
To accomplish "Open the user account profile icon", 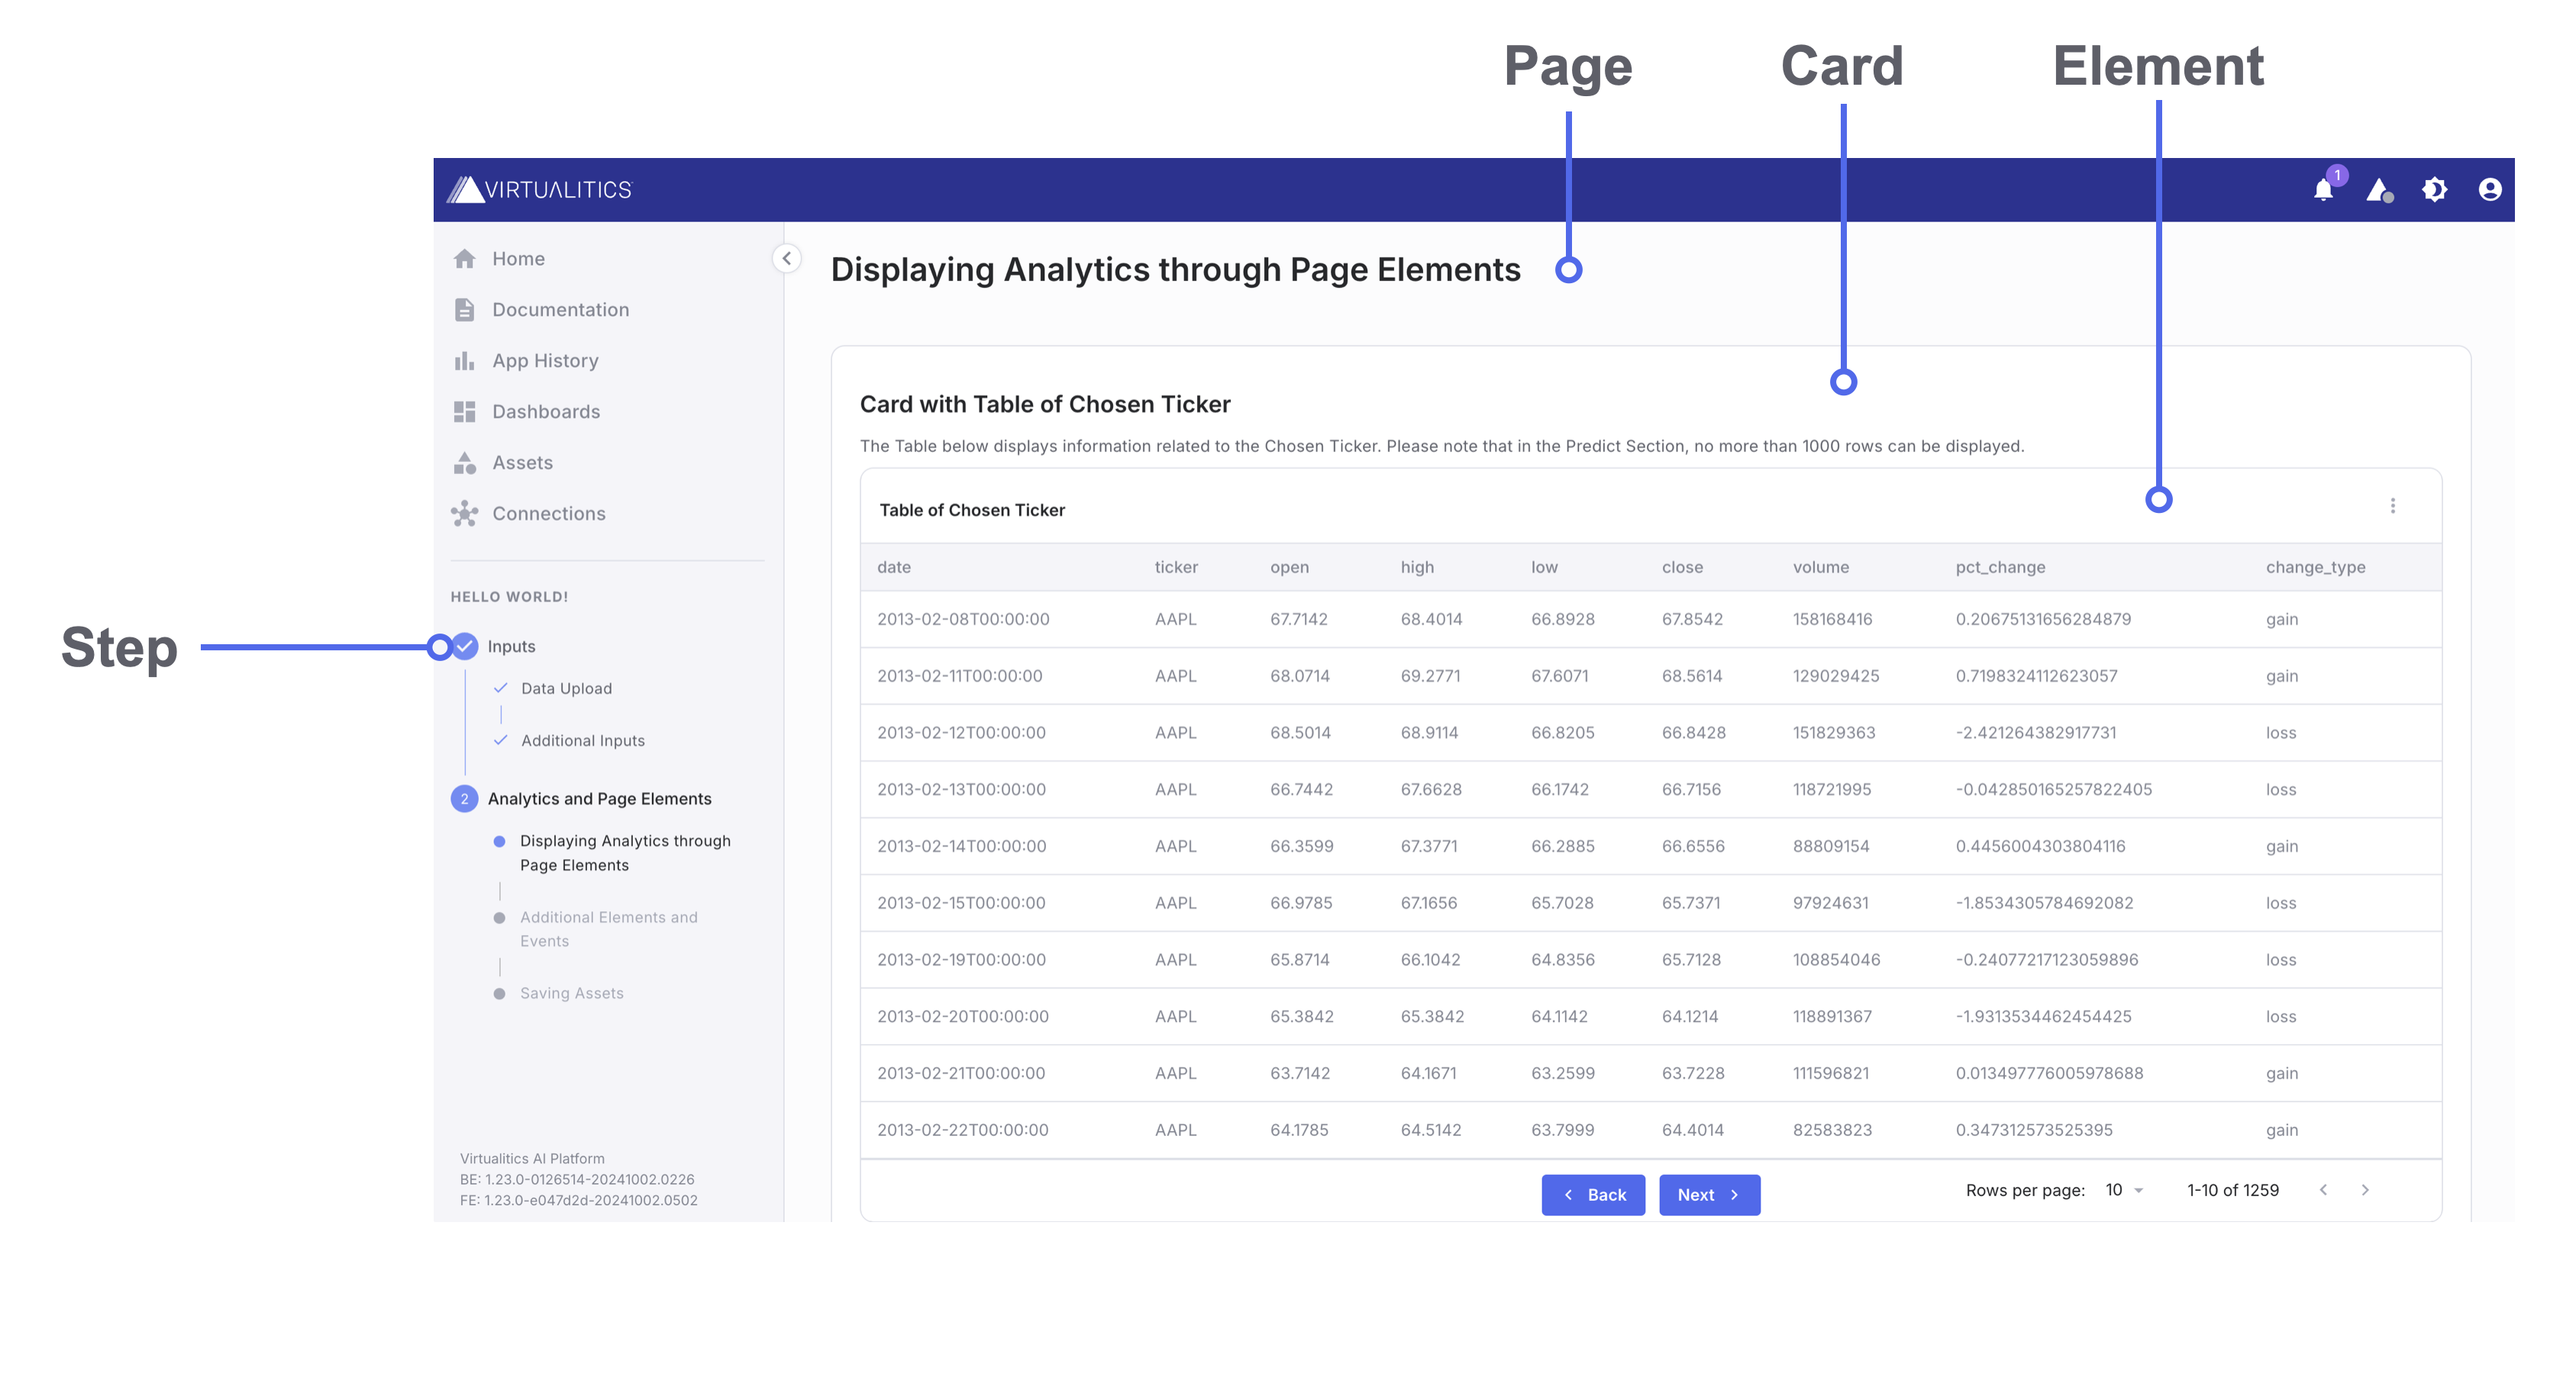I will [2490, 189].
